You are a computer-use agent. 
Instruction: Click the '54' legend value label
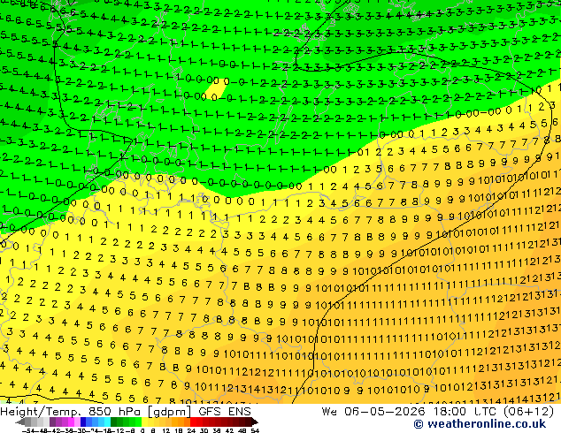tap(255, 430)
